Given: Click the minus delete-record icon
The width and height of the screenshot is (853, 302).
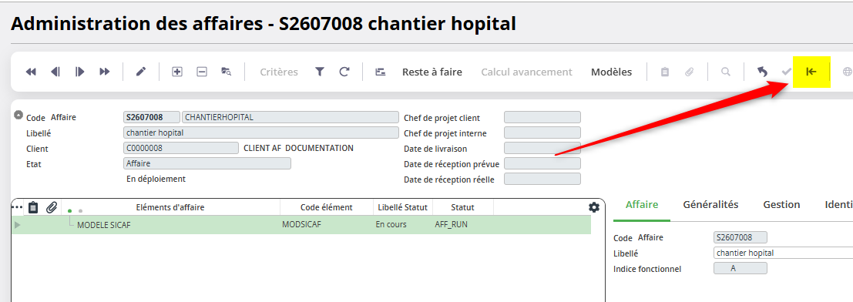Looking at the screenshot, I should coord(202,72).
